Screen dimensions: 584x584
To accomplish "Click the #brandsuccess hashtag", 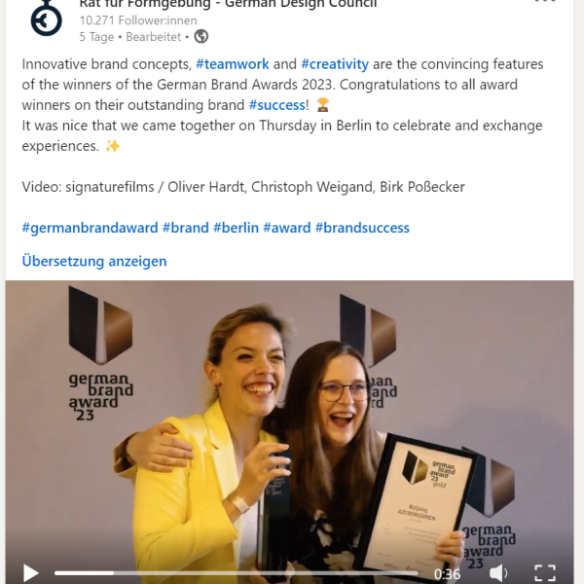I will [362, 228].
